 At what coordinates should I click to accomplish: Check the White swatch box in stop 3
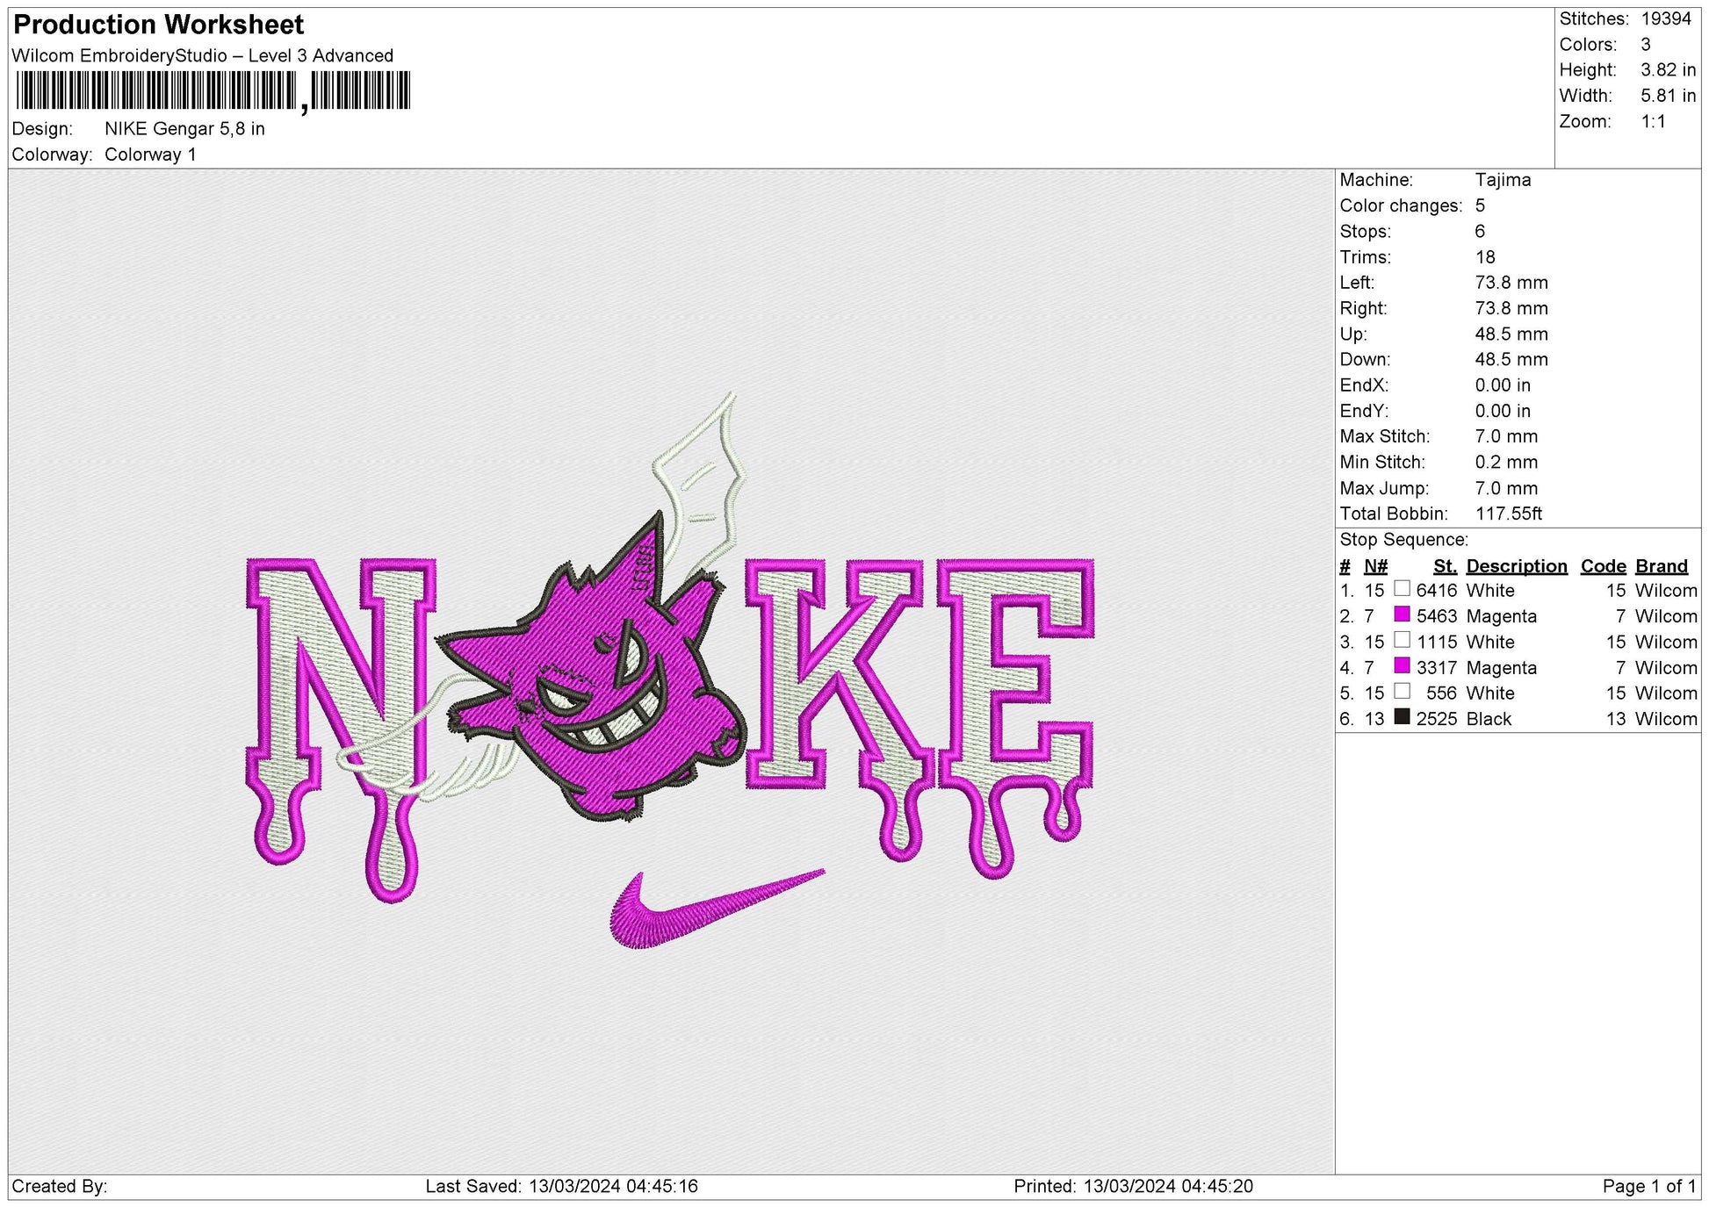coord(1403,642)
